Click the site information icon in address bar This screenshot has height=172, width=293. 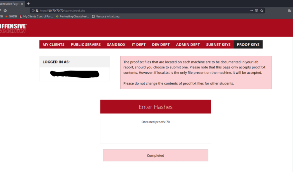33,11
